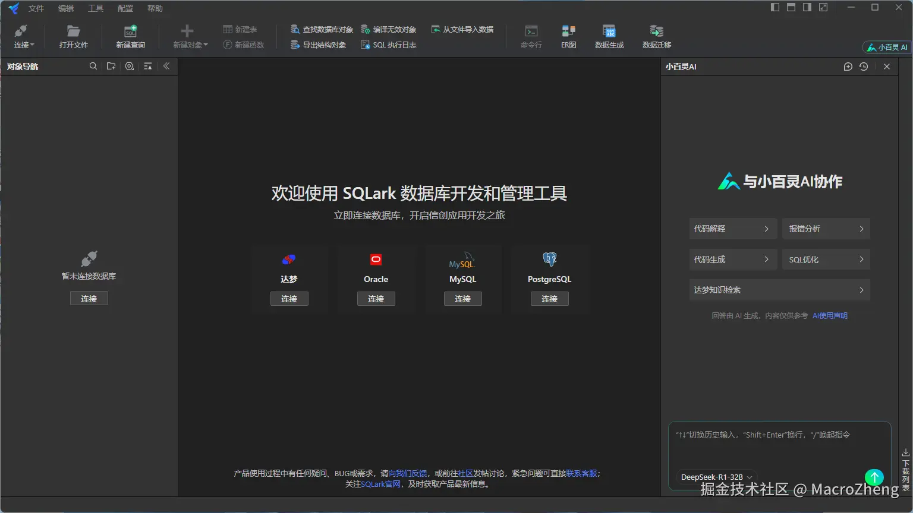Close the 小百灵AI panel
The width and height of the screenshot is (913, 513).
[x=887, y=66]
